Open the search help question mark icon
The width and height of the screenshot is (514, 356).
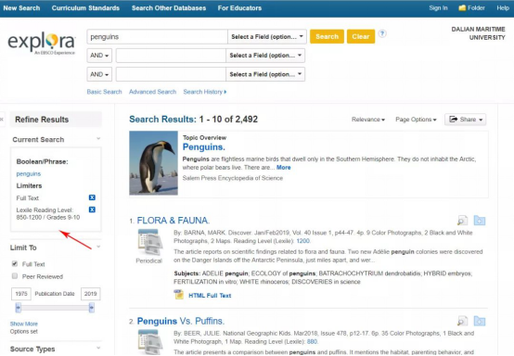pyautogui.click(x=382, y=33)
